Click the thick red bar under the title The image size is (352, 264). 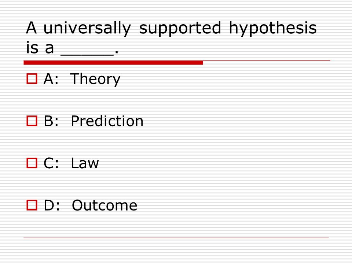click(113, 63)
